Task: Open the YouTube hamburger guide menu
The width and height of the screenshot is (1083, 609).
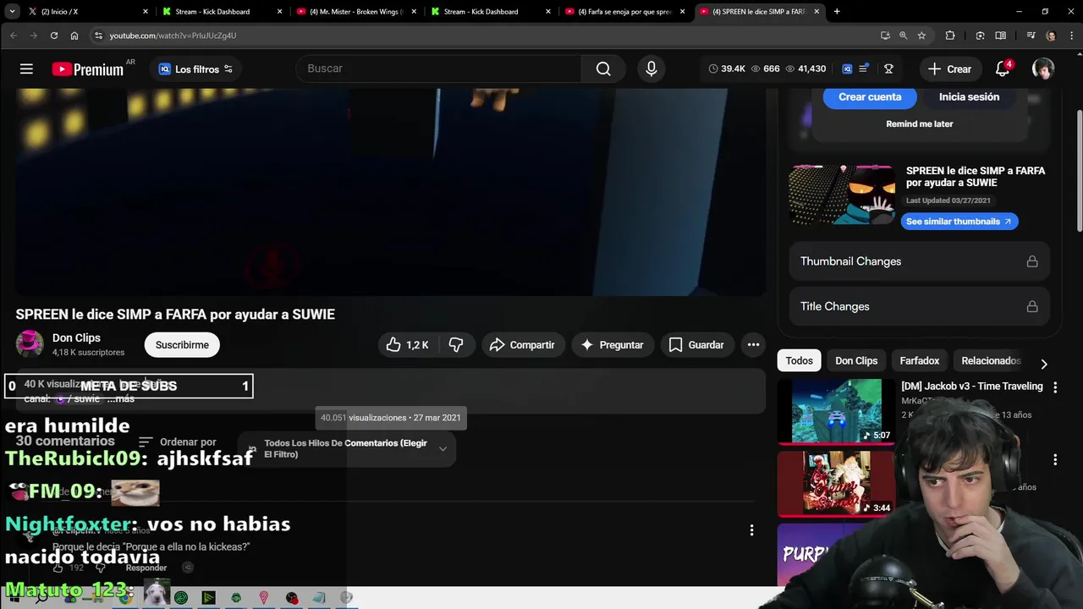Action: pos(26,69)
